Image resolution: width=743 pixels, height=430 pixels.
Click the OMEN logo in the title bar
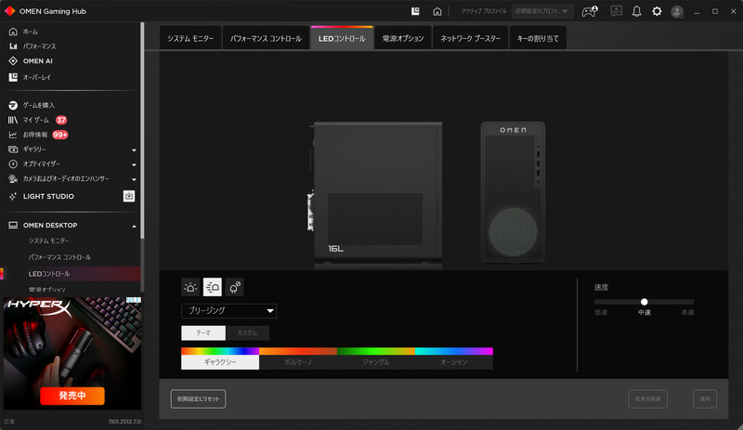coord(9,11)
